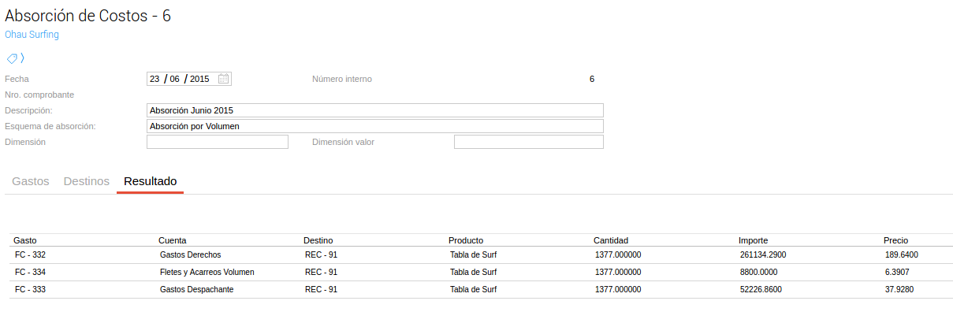This screenshot has width=953, height=312.
Task: Click the year 2015 in Fecha field
Action: (199, 79)
